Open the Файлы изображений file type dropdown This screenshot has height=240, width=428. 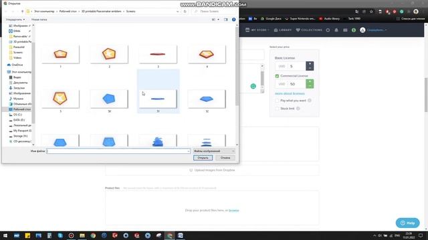coord(214,151)
